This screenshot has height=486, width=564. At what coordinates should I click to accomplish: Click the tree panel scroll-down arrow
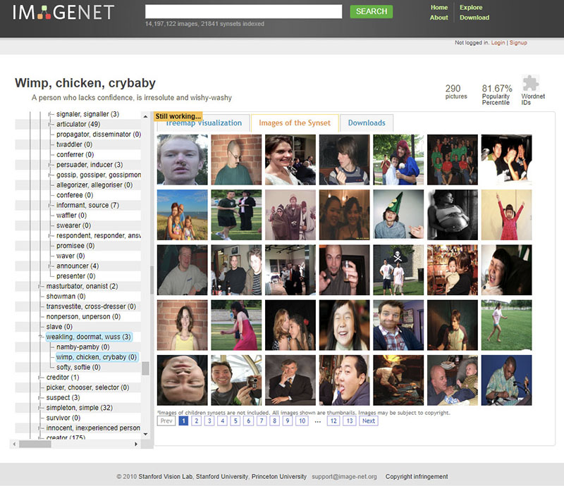click(145, 435)
